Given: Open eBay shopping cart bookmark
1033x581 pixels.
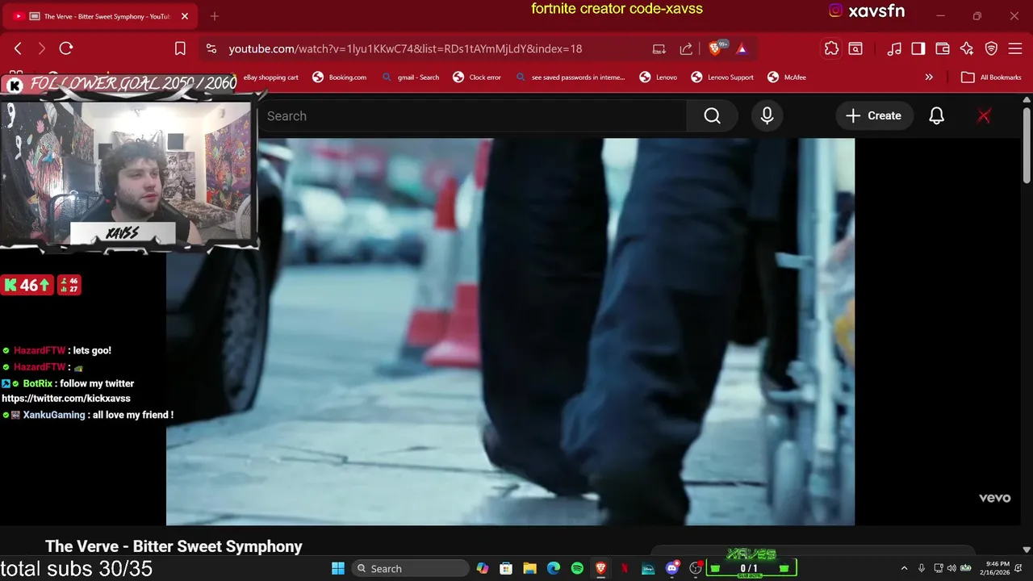Looking at the screenshot, I should click(270, 77).
